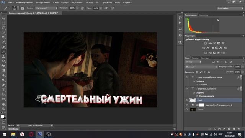Add a Color Balance adjustment
This screenshot has width=245, height=138.
tap(208, 48)
